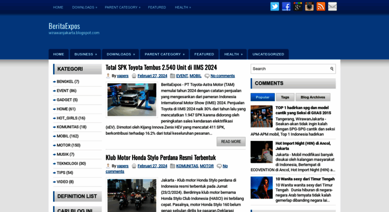Screen dimensions: 389x212
Task: Open KOMUNITAS tag on Honda Stylo article
Action: 187,166
